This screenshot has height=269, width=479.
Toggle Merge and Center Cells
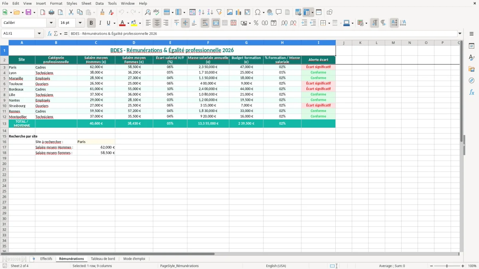(216, 23)
